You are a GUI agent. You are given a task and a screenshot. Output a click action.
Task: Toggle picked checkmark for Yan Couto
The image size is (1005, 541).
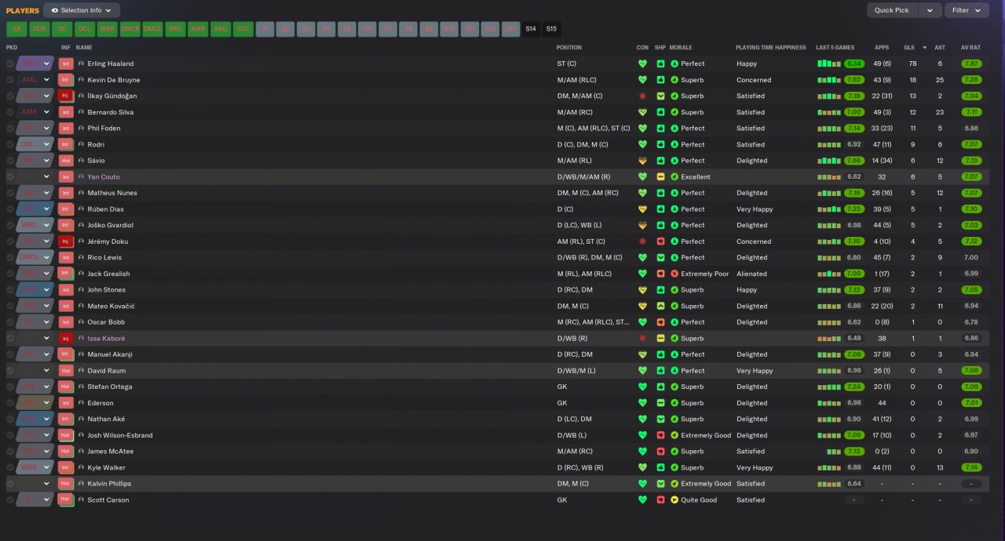coord(10,176)
